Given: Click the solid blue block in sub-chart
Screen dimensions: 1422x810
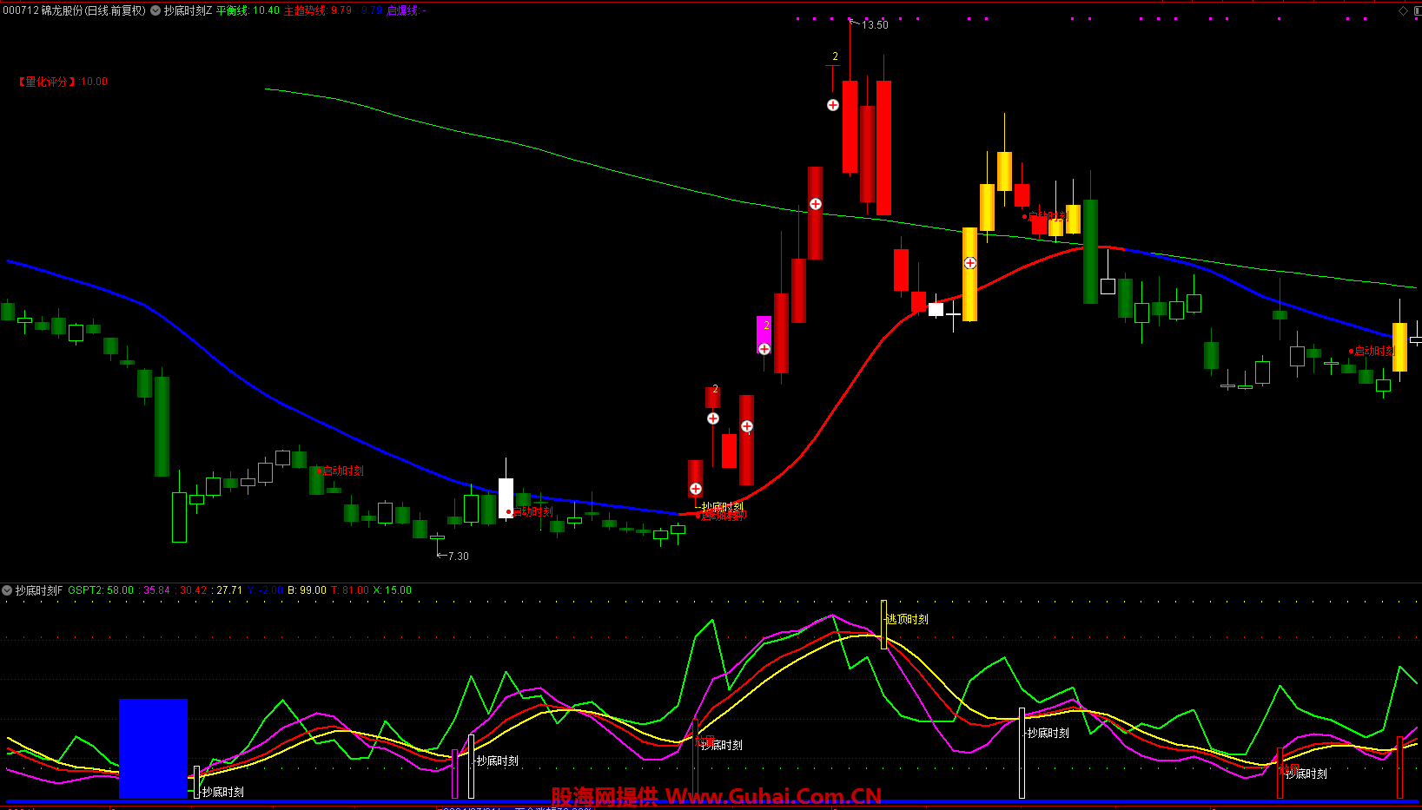Looking at the screenshot, I should (x=153, y=748).
